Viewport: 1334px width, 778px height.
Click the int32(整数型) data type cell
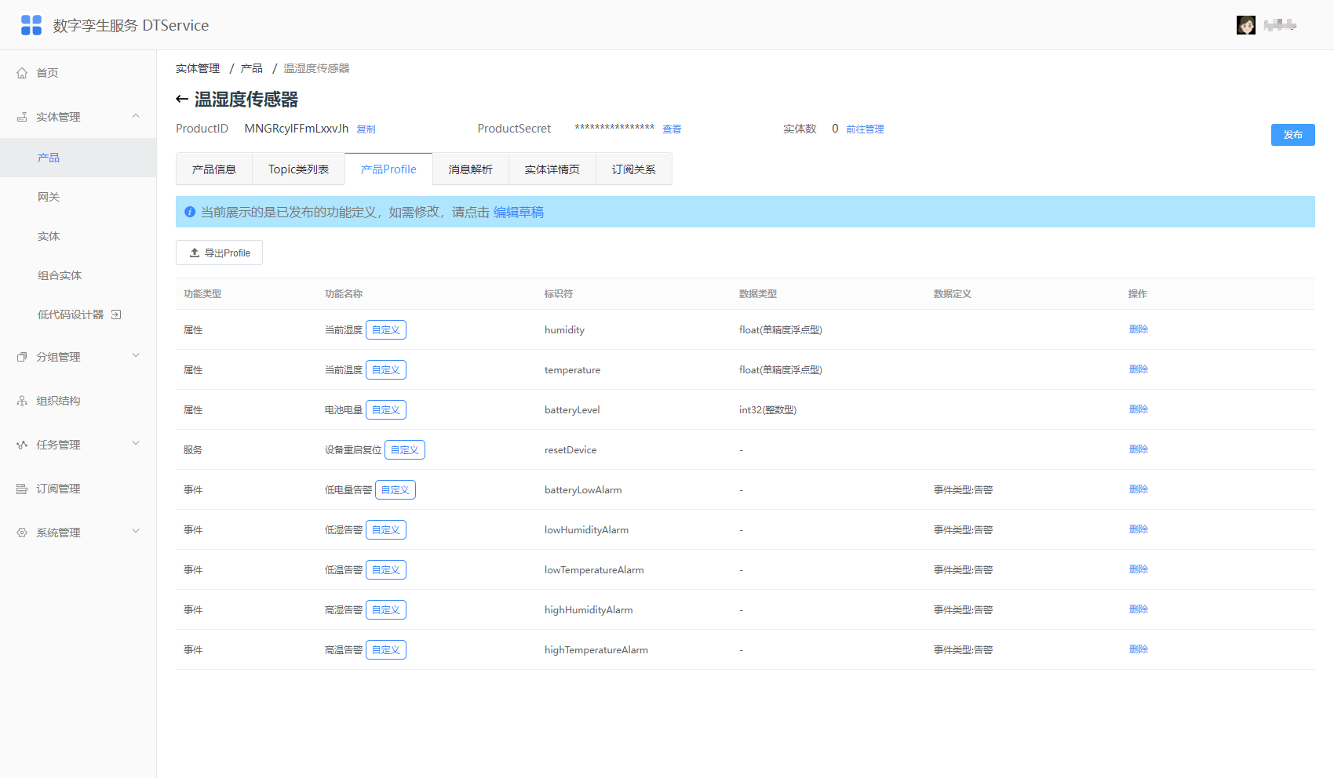pos(767,410)
